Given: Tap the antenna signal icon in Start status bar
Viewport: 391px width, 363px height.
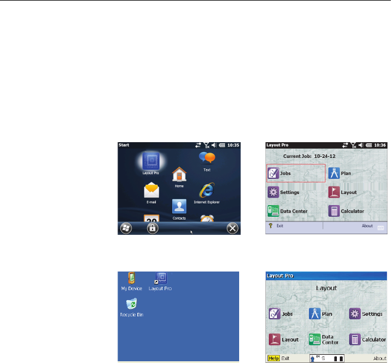Looking at the screenshot, I should (x=207, y=145).
